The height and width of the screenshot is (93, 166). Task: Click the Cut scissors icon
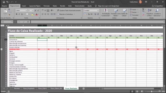9,10
